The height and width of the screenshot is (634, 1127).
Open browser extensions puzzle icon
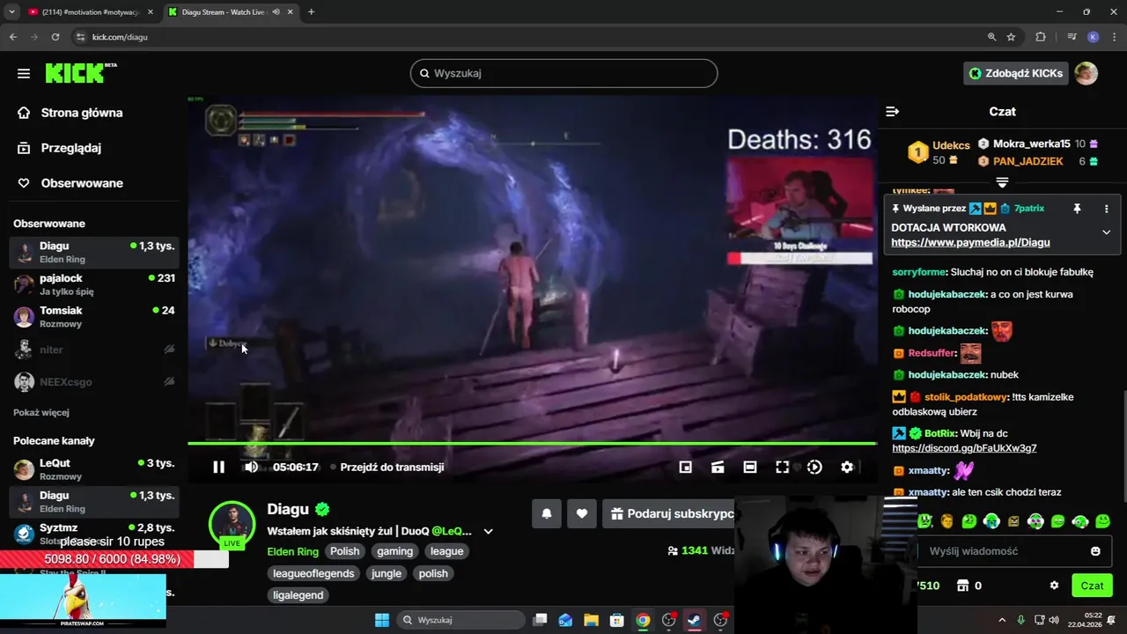[1041, 37]
